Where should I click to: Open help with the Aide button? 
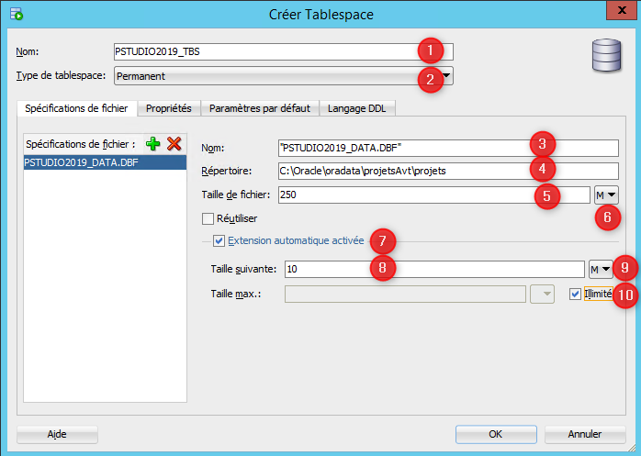click(57, 434)
